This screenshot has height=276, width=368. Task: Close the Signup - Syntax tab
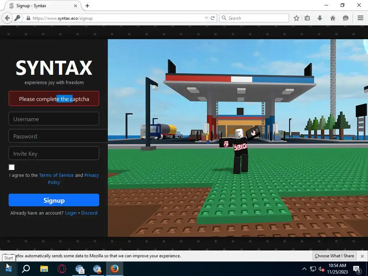(x=75, y=6)
